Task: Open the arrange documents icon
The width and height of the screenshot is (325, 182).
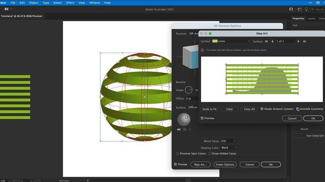Action: [x=7, y=9]
